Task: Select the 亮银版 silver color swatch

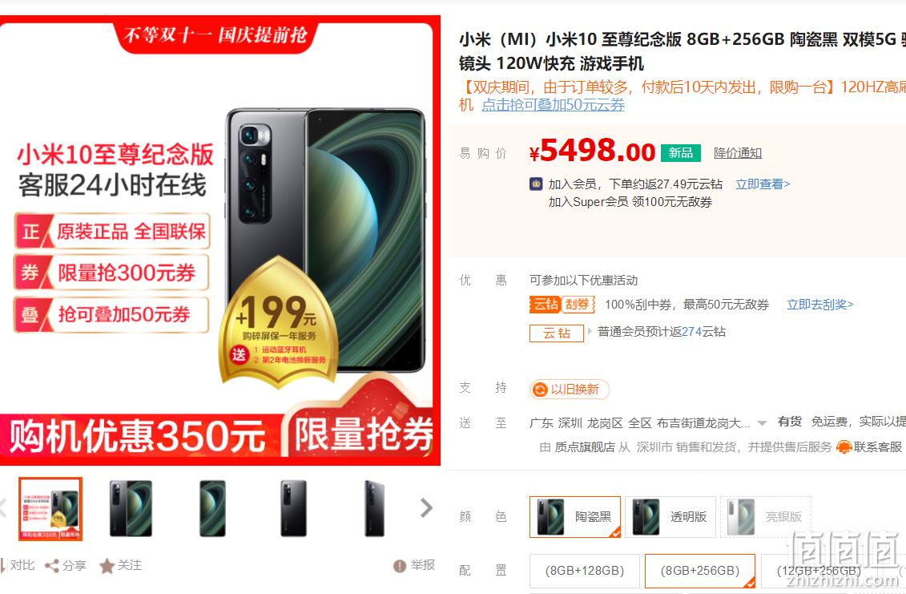Action: click(766, 516)
